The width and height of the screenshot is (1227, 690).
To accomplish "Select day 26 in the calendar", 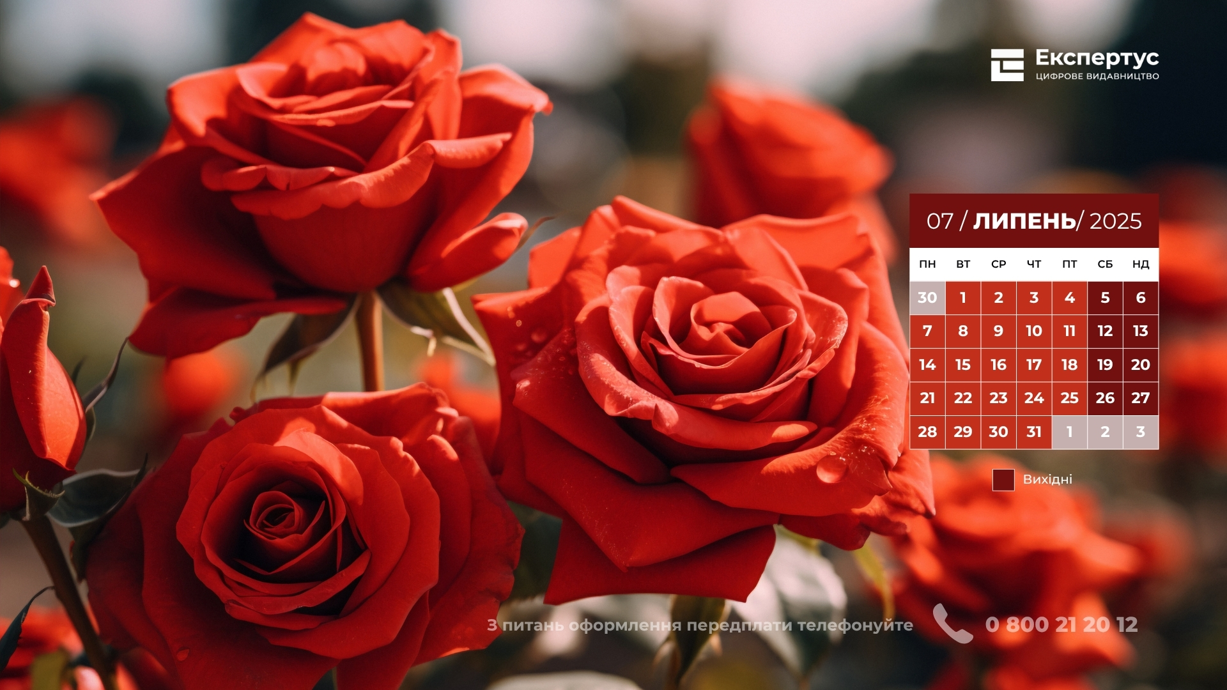I will tap(1105, 398).
